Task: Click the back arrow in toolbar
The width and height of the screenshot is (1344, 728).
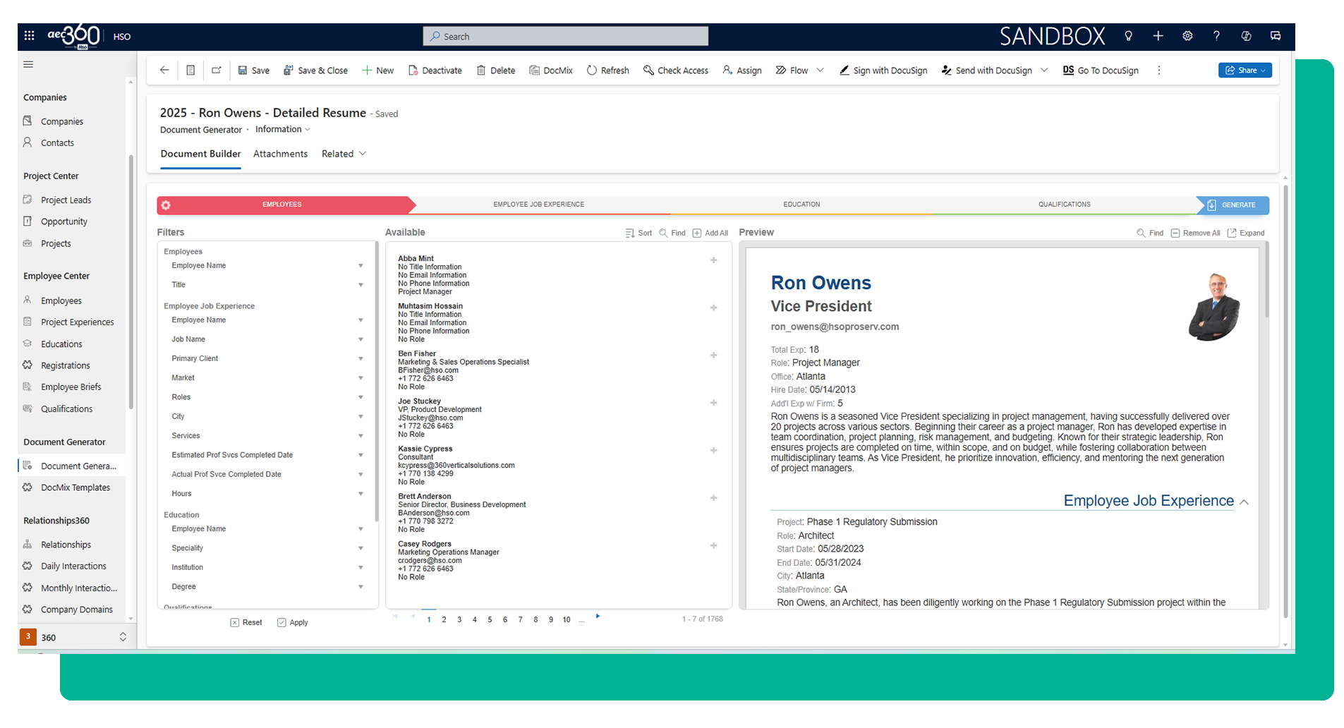Action: coord(164,71)
